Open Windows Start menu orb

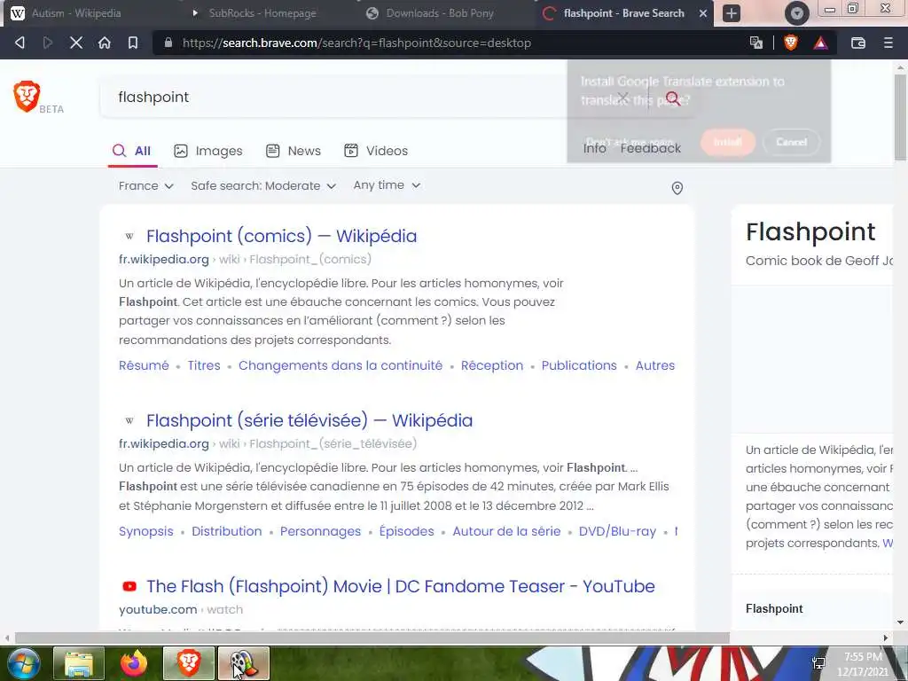coord(23,663)
